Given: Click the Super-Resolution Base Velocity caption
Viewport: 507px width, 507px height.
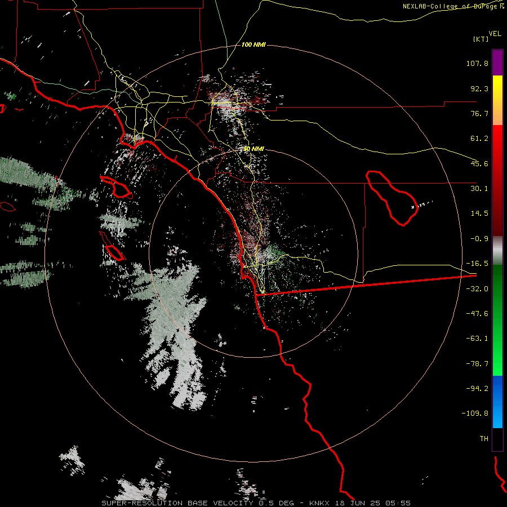Looking at the screenshot, I should (256, 503).
